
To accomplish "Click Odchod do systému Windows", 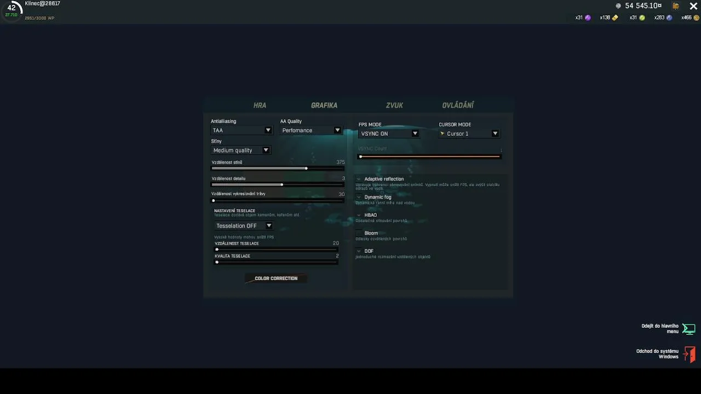I will click(x=657, y=354).
